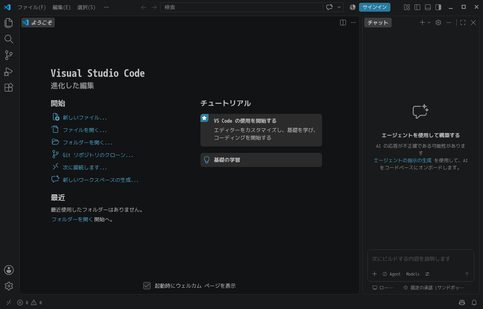Click the heading エージェントを使用して構築する
483x309 pixels.
(421, 135)
